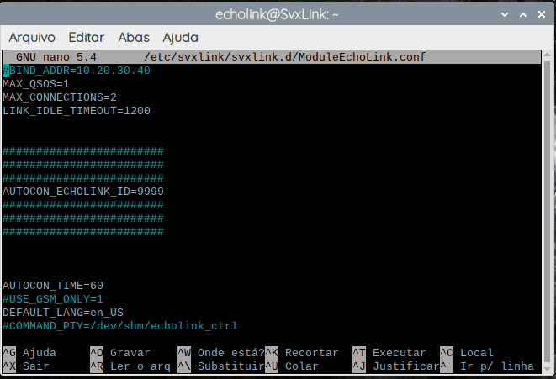Click the ^O Gravar shortcut
Screen dimensions: 556x379
point(119,353)
